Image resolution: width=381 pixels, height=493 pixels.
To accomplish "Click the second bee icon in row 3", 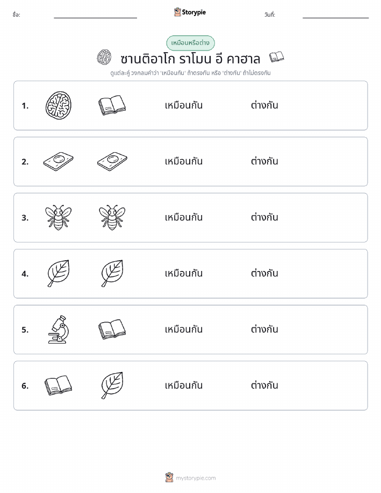I will (x=112, y=217).
